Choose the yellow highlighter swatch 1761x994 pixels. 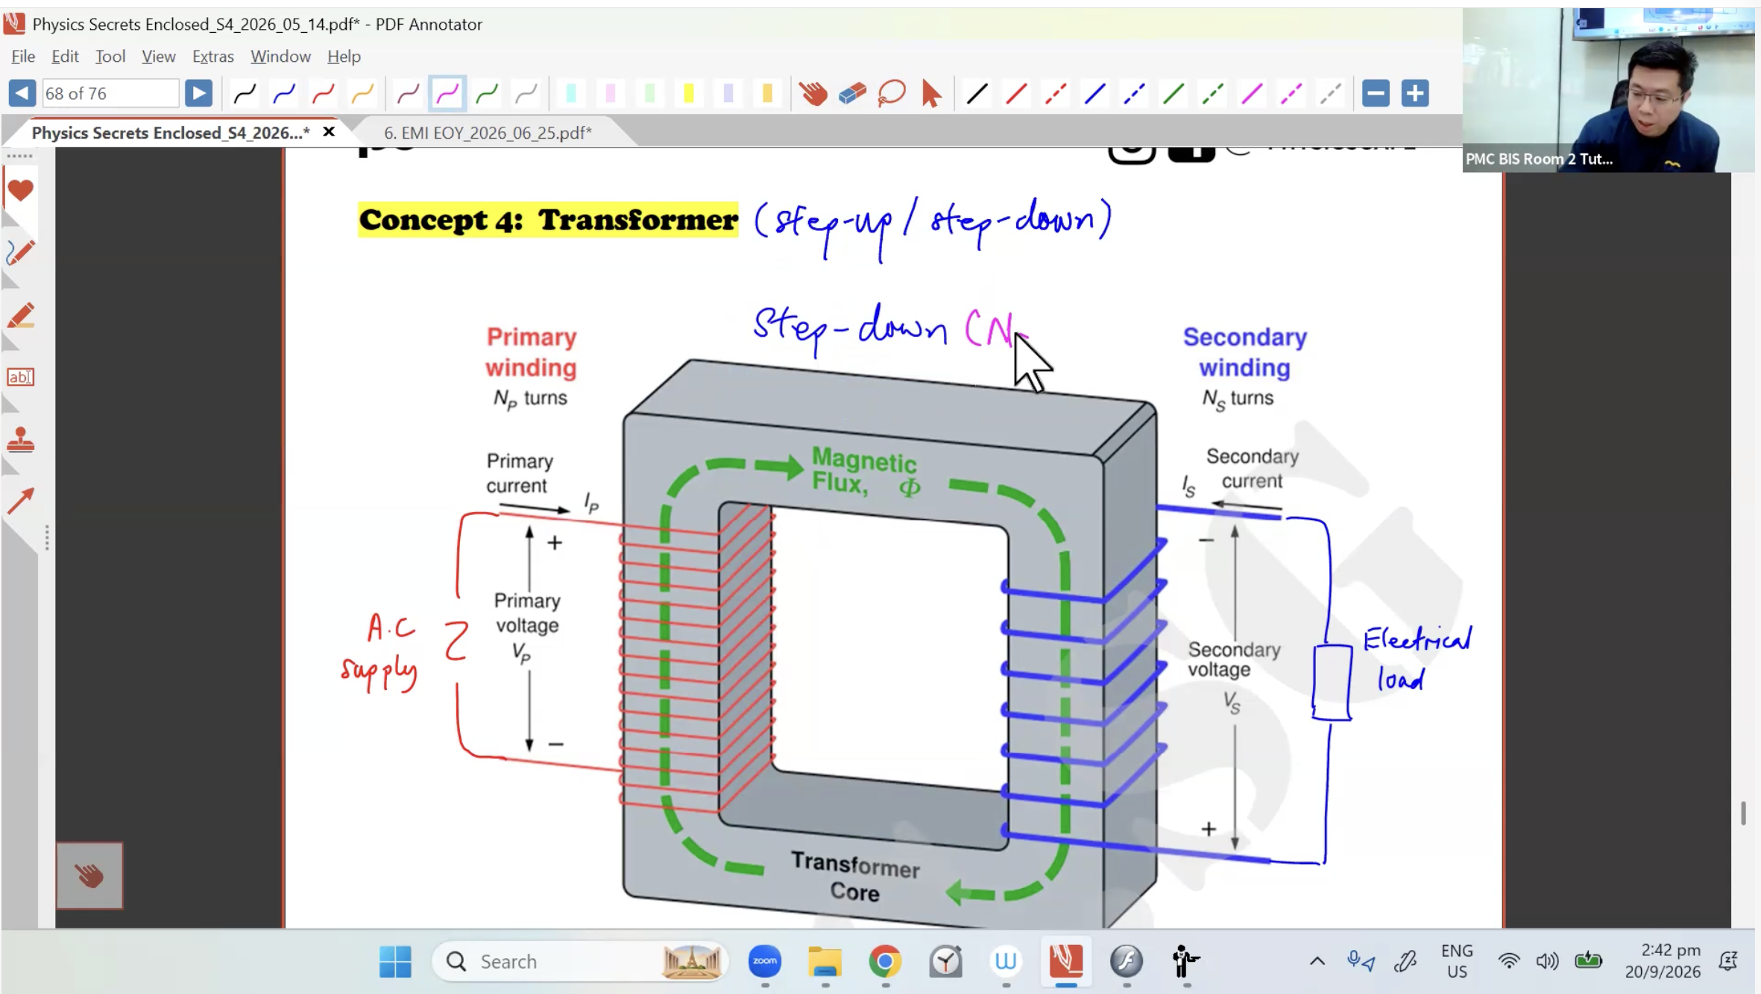coord(689,93)
